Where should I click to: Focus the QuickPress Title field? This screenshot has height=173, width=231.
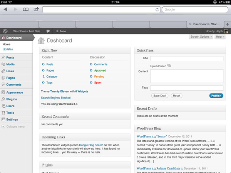(x=187, y=58)
